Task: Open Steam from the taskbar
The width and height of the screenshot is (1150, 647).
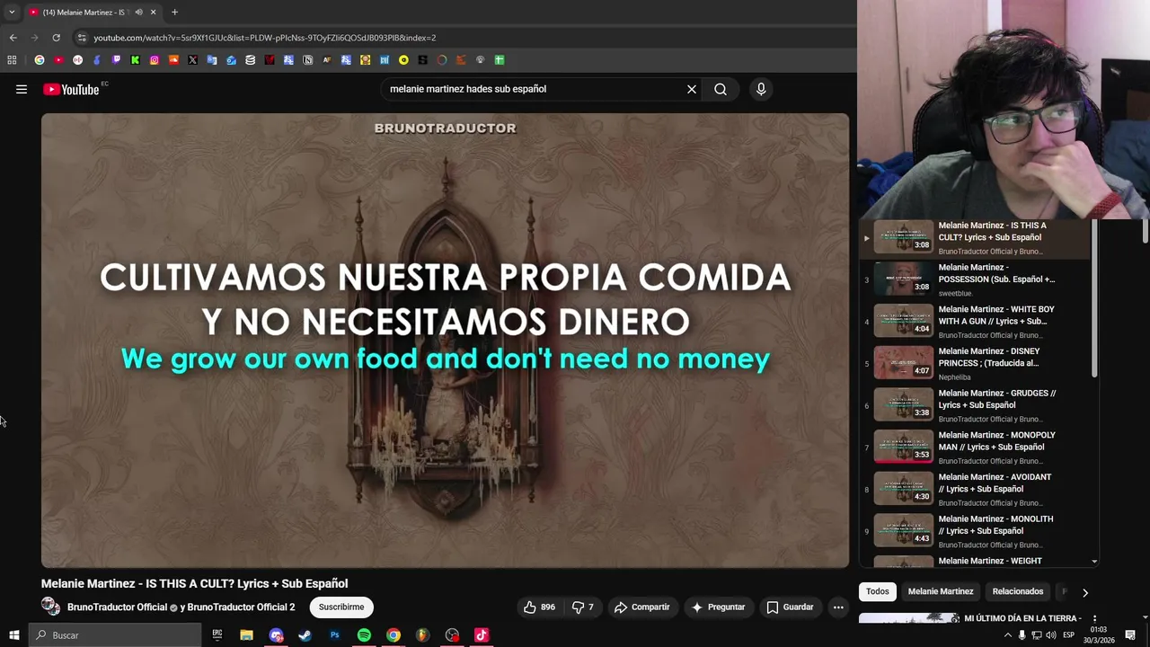Action: click(x=305, y=635)
